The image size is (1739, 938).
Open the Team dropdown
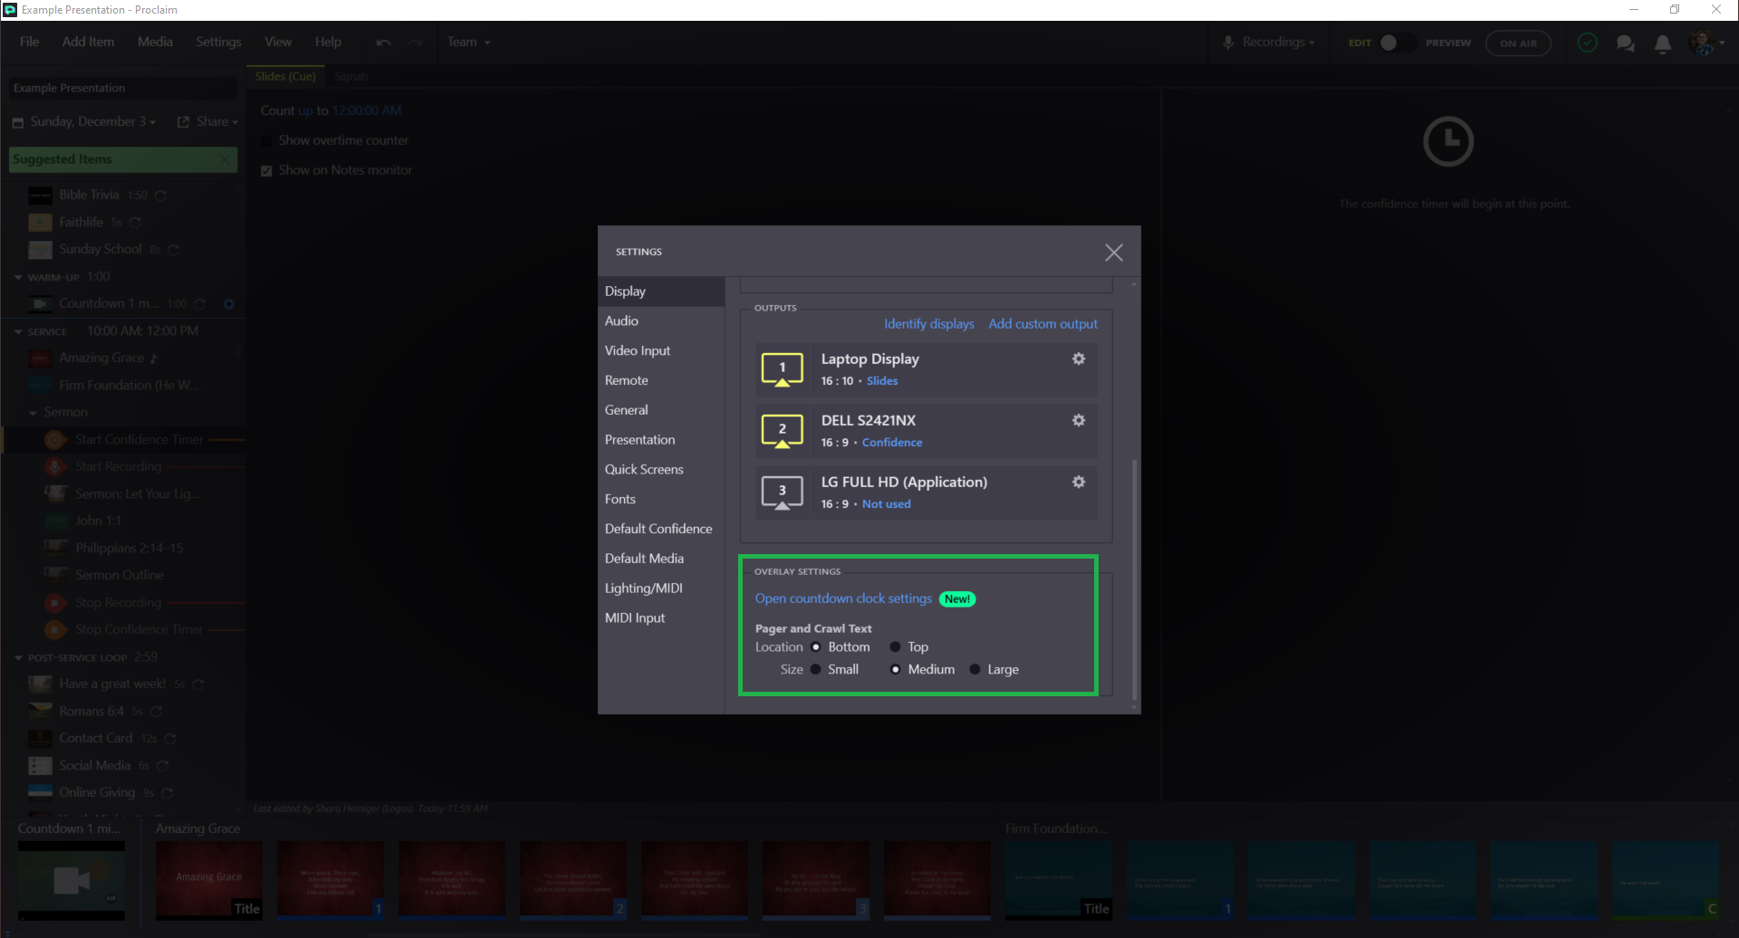pyautogui.click(x=468, y=42)
